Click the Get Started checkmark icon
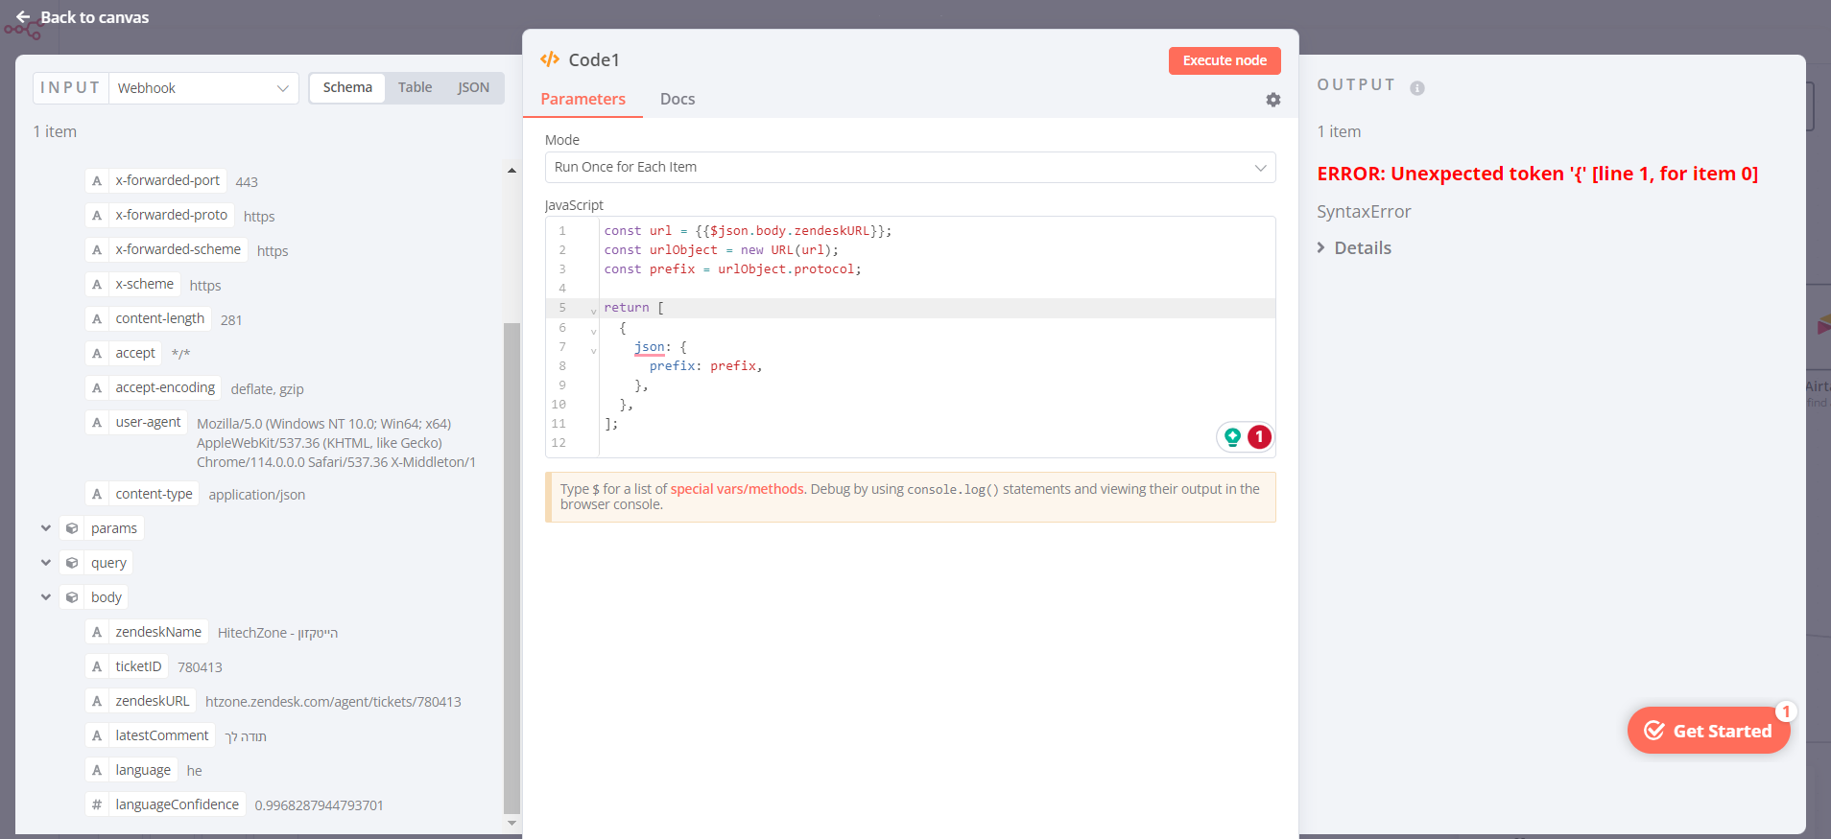The height and width of the screenshot is (839, 1831). (1654, 731)
